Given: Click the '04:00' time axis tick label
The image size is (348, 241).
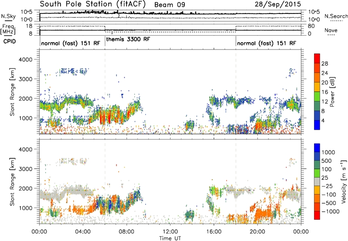Looking at the screenshot, I should point(83,232).
